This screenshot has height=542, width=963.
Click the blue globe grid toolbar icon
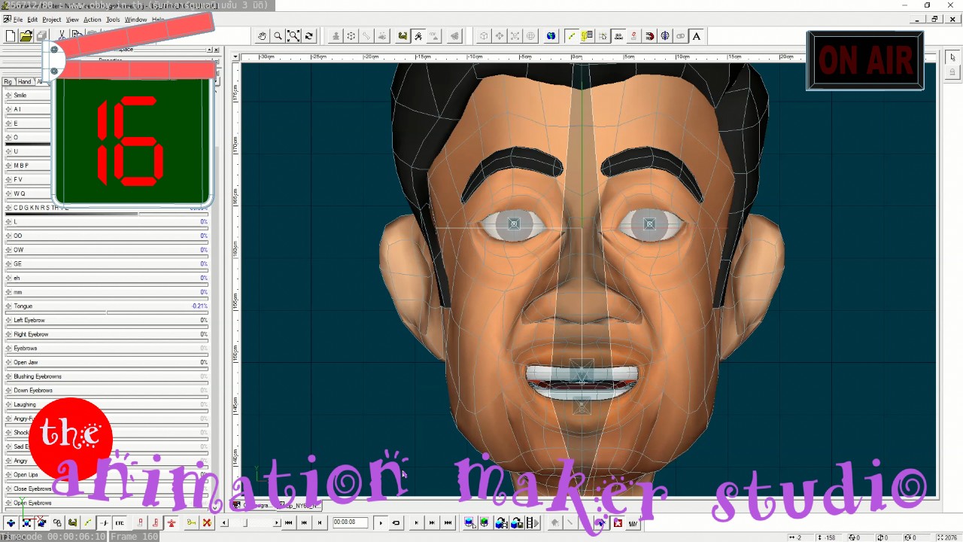click(x=665, y=36)
